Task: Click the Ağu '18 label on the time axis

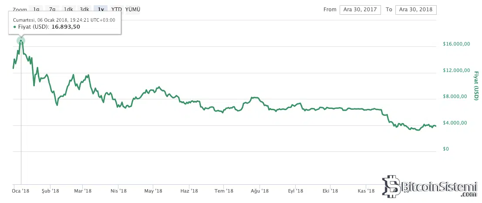Action: tap(260, 191)
